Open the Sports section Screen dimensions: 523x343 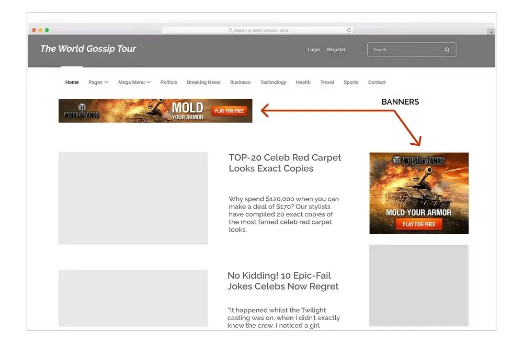351,82
